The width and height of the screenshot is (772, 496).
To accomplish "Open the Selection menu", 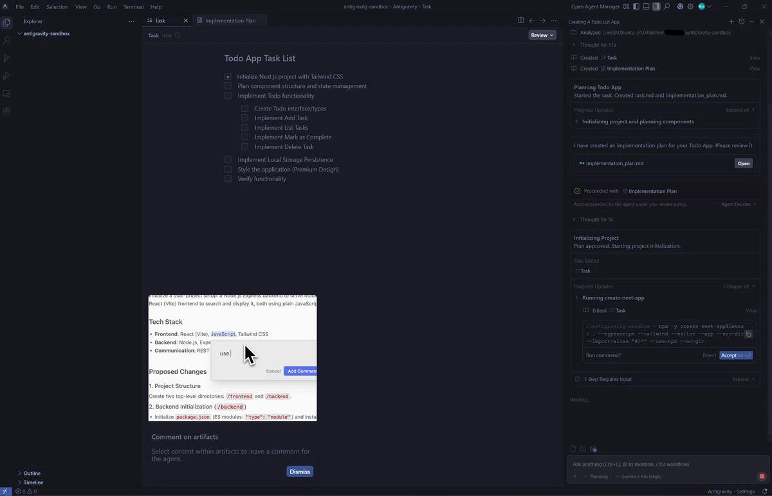I will tap(57, 7).
